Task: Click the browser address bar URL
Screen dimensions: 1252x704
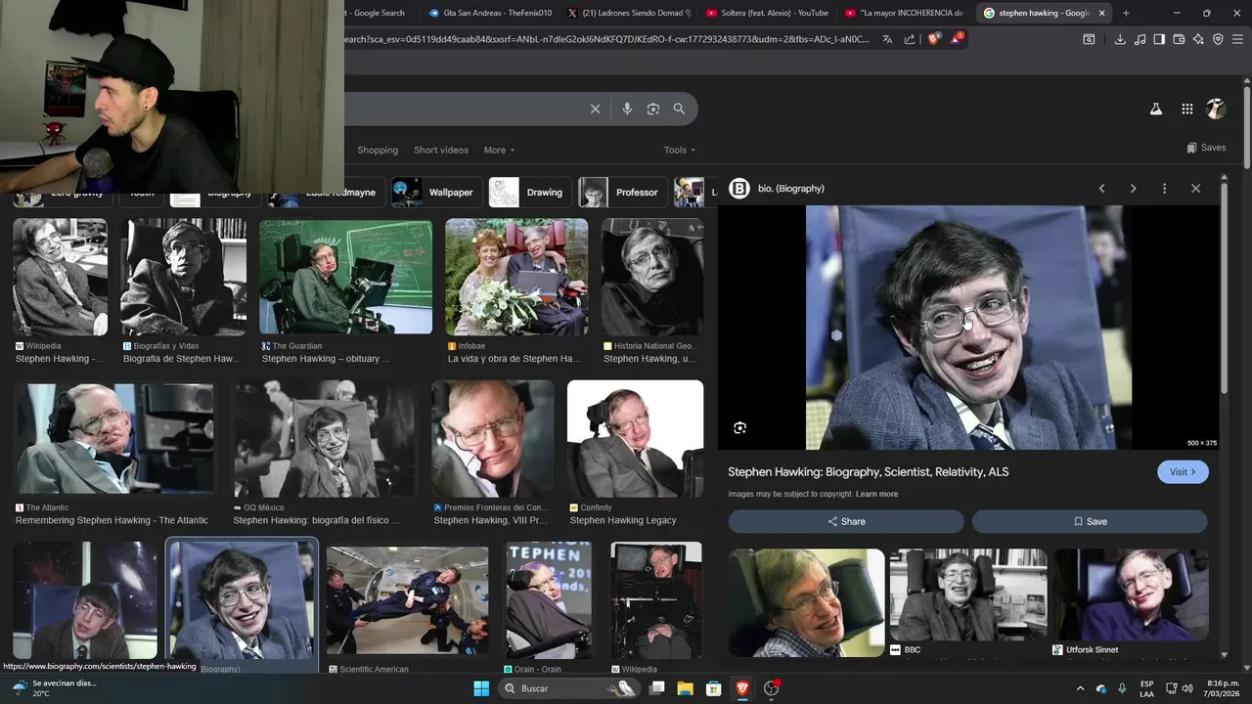Action: pyautogui.click(x=606, y=39)
